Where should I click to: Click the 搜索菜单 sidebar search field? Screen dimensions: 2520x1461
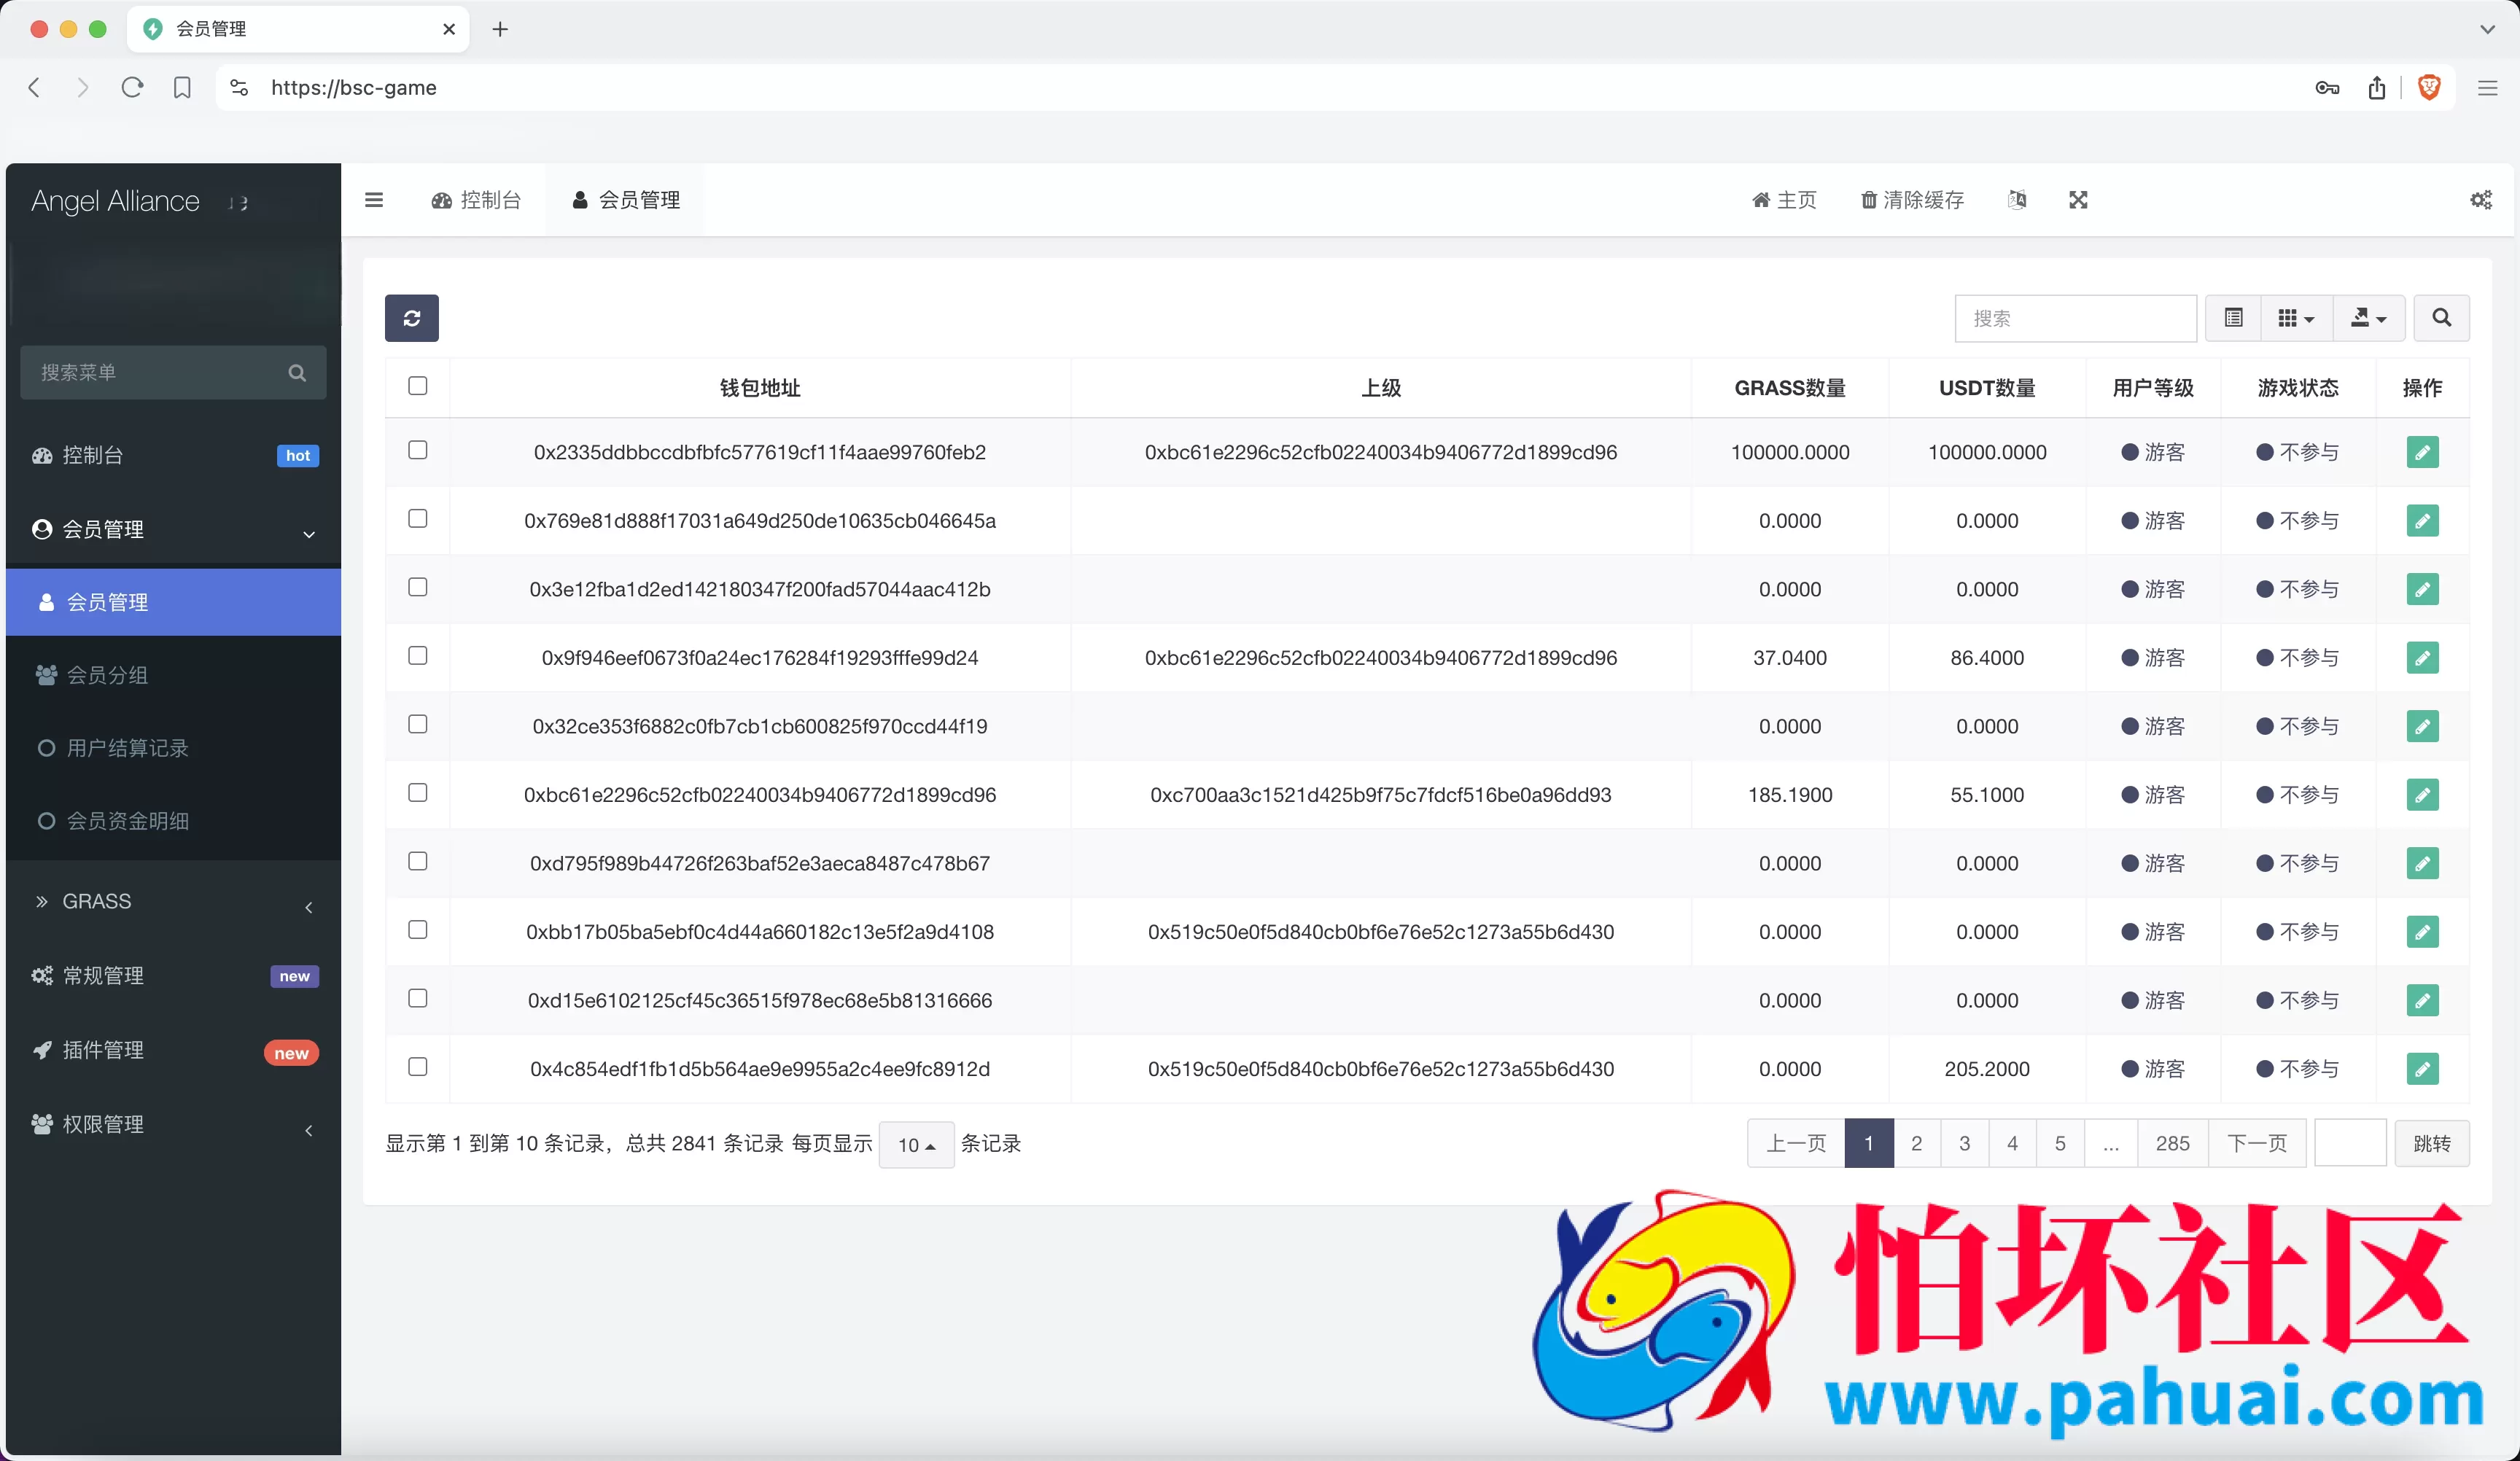[173, 372]
